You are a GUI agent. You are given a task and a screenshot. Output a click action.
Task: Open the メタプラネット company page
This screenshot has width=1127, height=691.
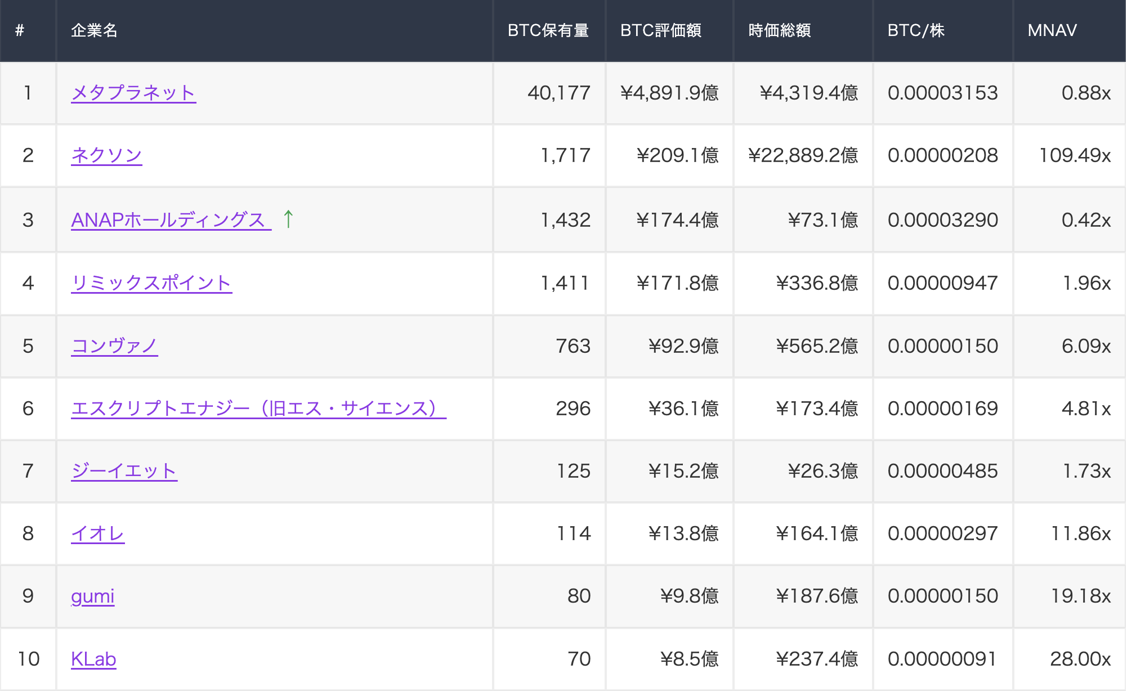coord(133,93)
